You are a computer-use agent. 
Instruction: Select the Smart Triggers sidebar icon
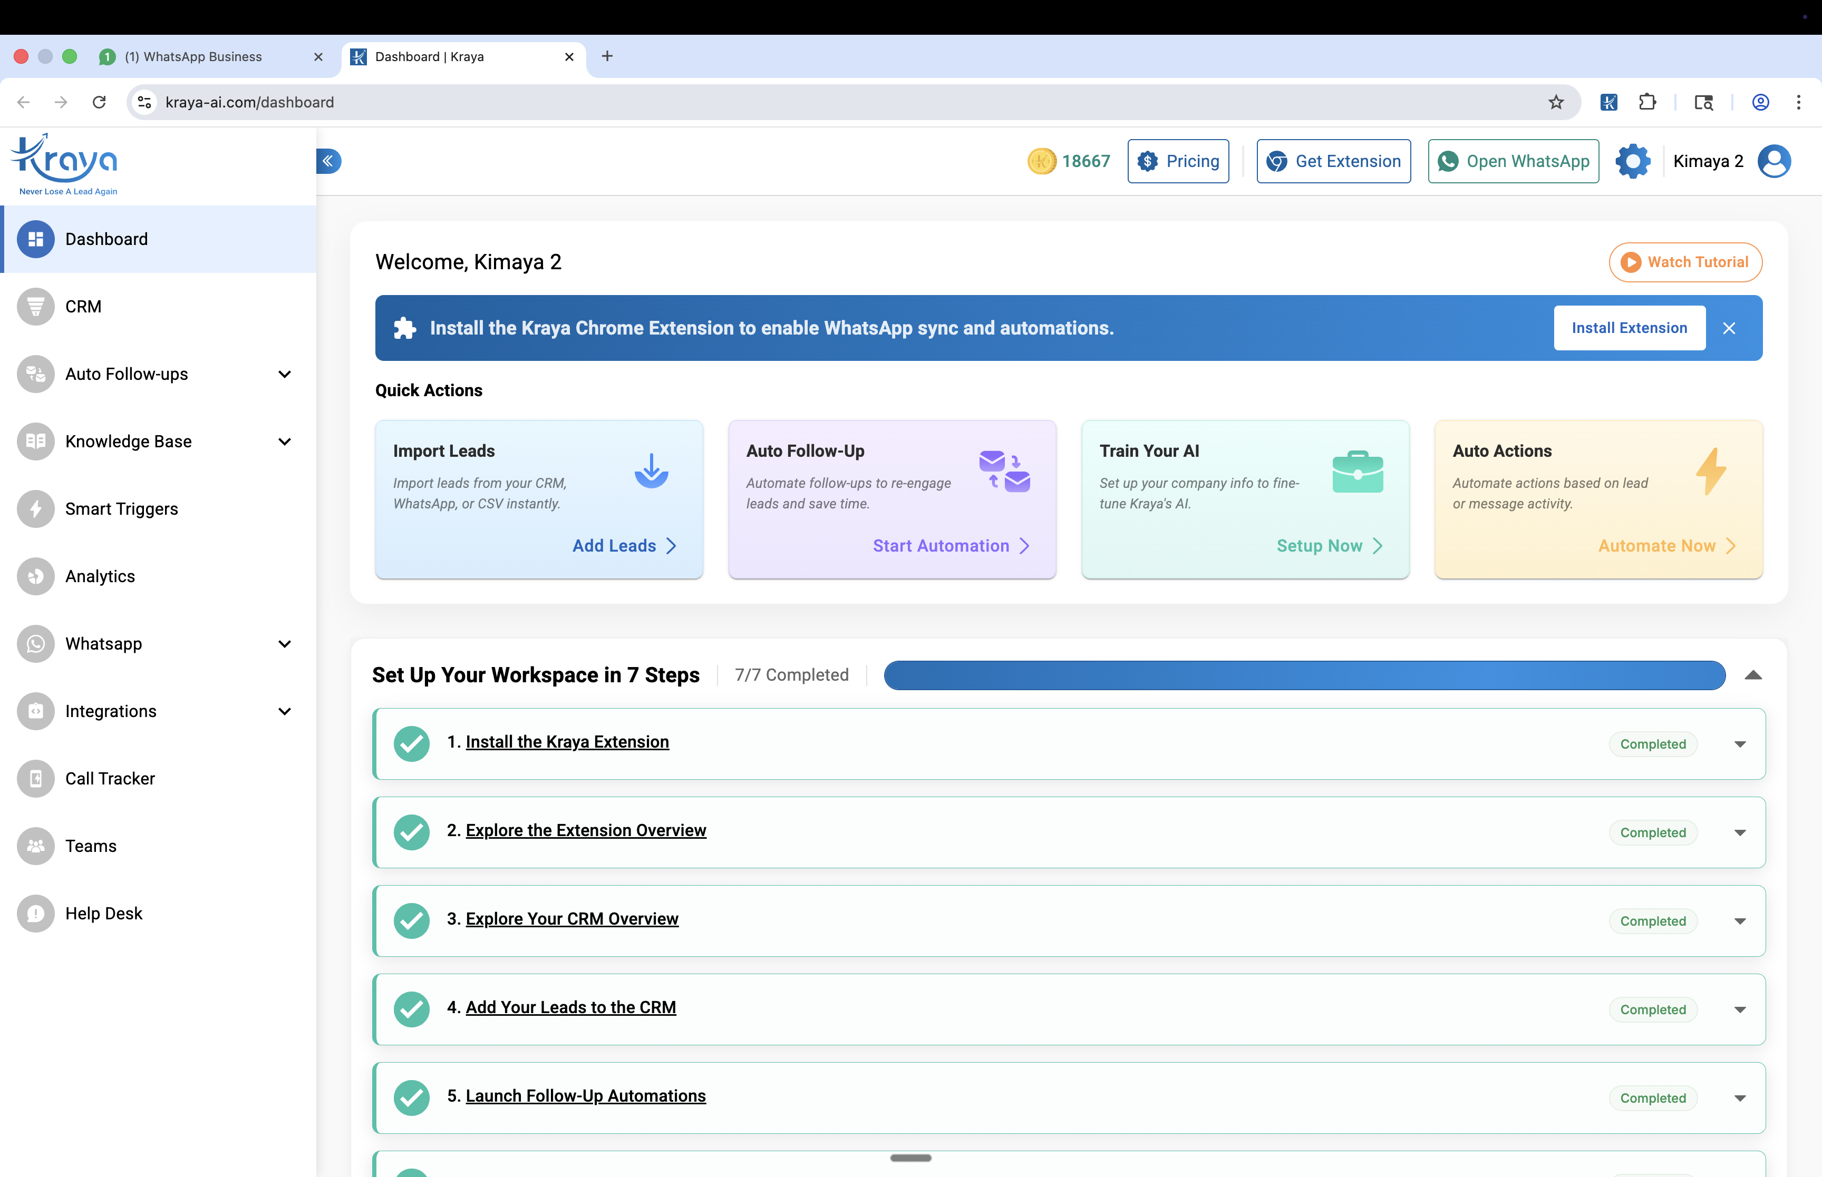click(36, 508)
